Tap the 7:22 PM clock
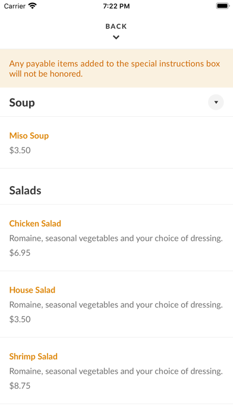The image size is (233, 415). [x=116, y=6]
